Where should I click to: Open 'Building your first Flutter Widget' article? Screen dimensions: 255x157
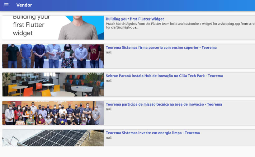(x=135, y=19)
